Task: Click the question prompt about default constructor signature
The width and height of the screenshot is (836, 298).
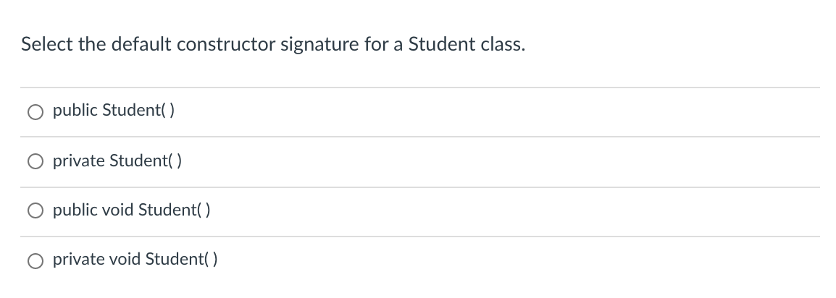Action: (x=273, y=44)
